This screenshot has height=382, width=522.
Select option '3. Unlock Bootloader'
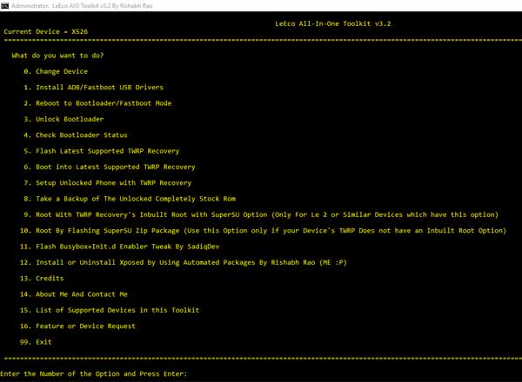tap(64, 119)
